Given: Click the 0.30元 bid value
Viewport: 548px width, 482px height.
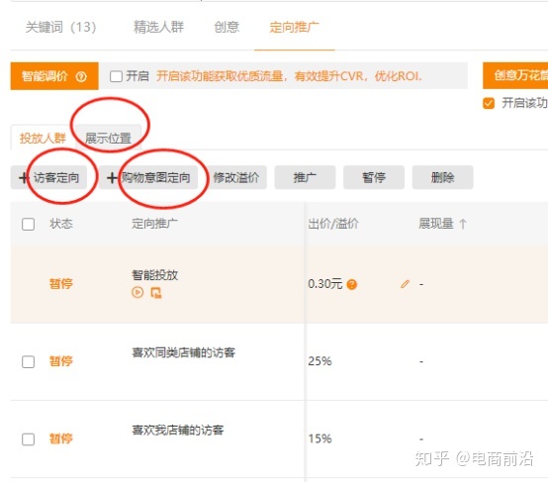Looking at the screenshot, I should 325,284.
